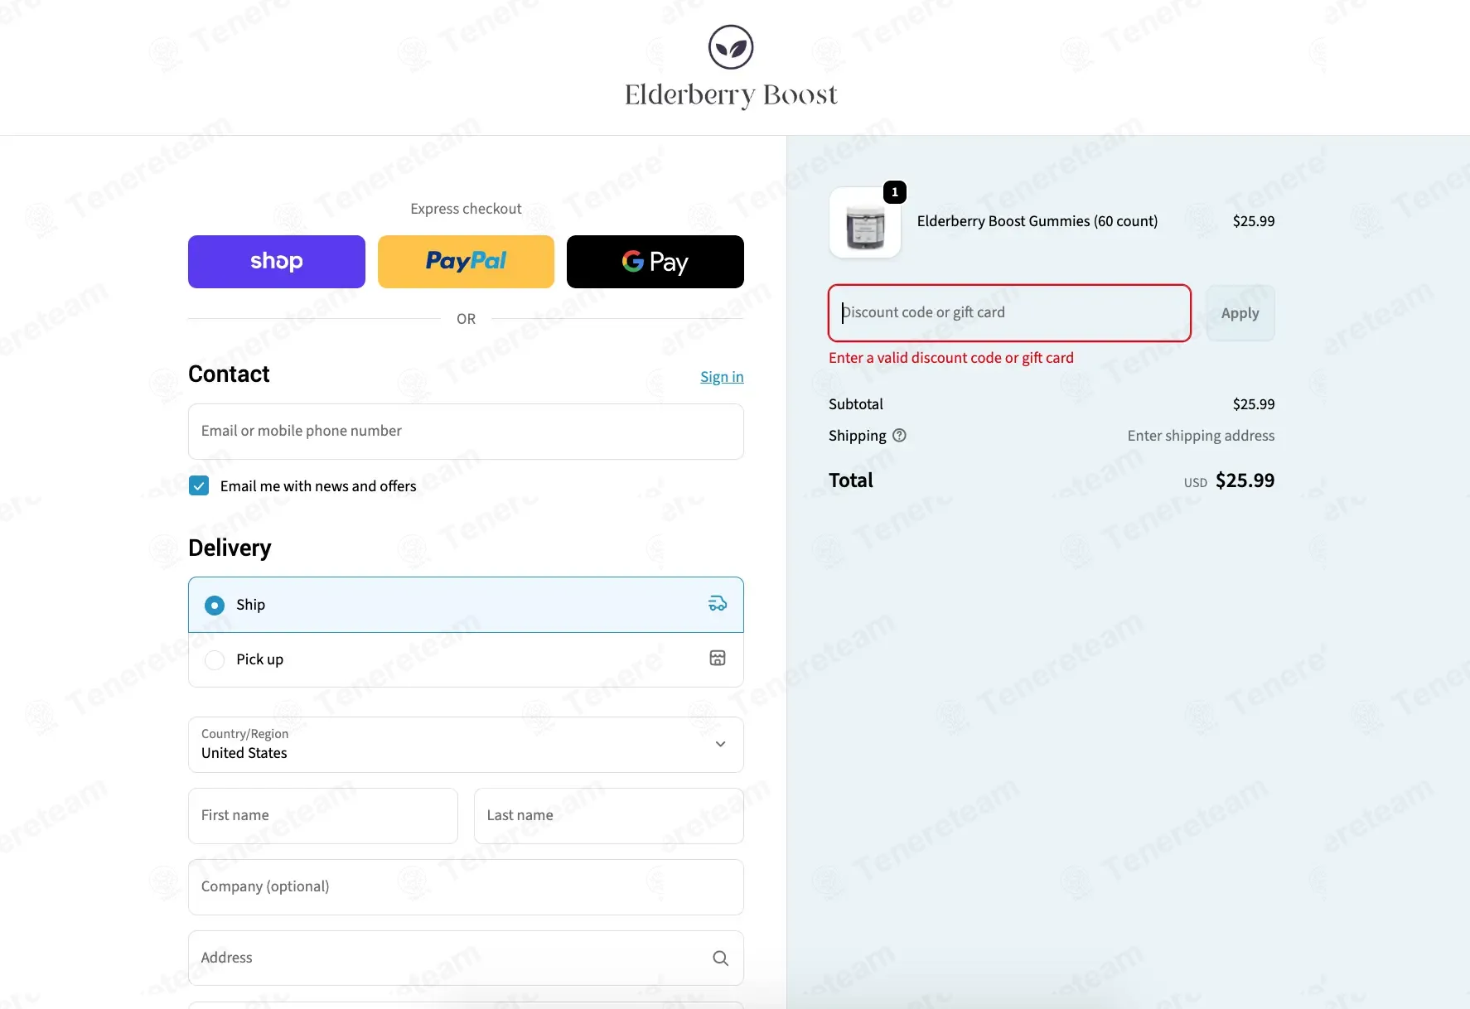Check out using Google Pay
This screenshot has width=1470, height=1009.
point(655,262)
